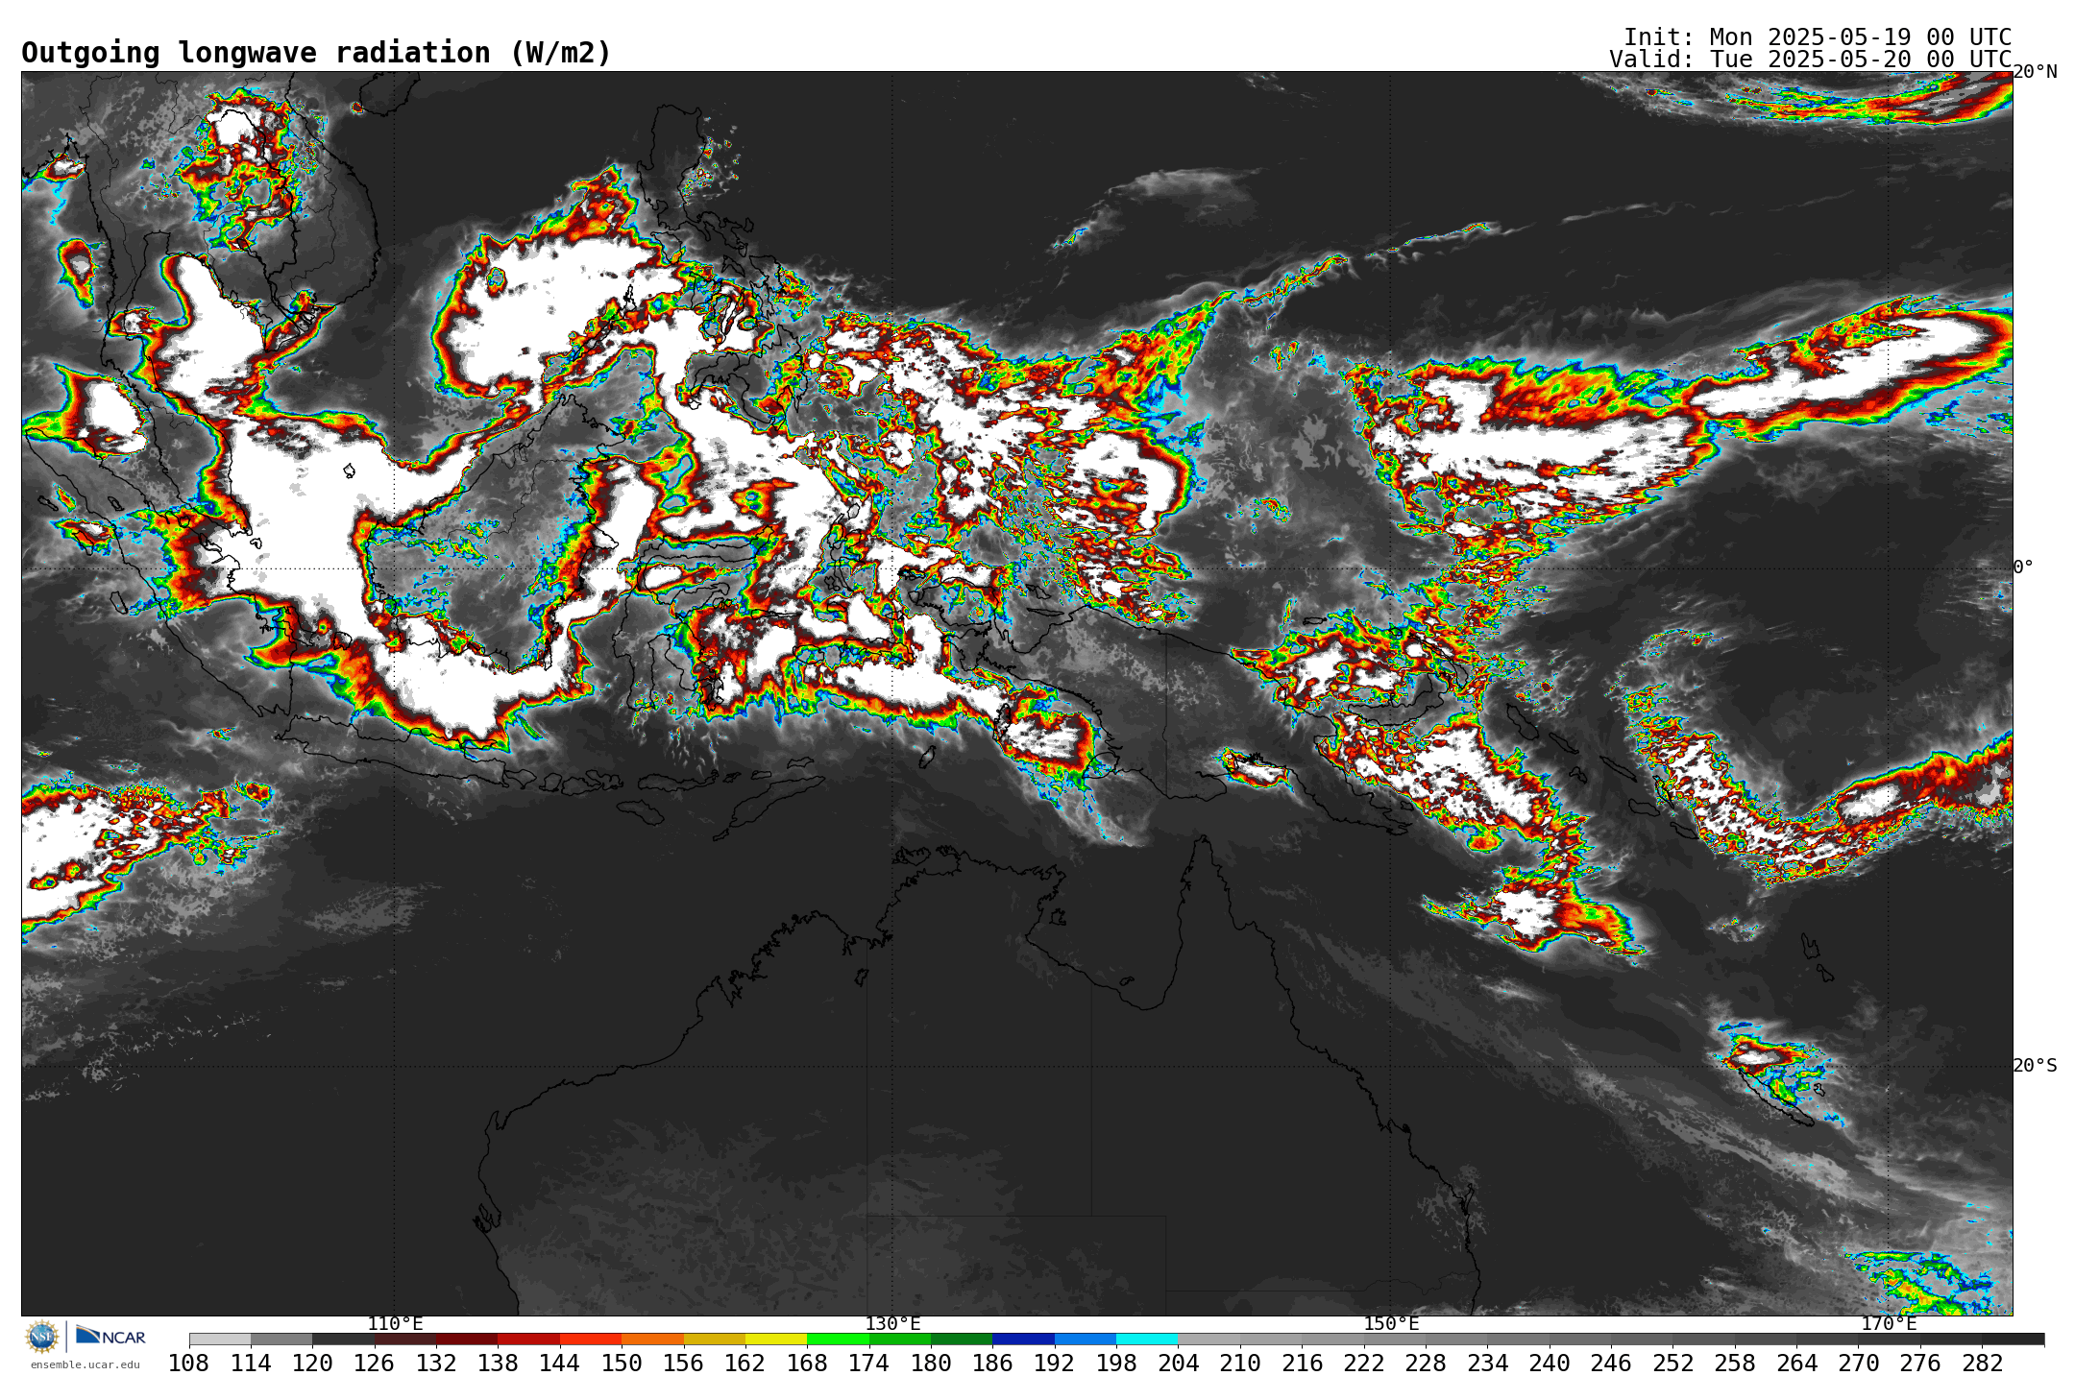Viewport: 2075px width, 1376px height.
Task: Click the NSF logo icon
Action: 42,1336
